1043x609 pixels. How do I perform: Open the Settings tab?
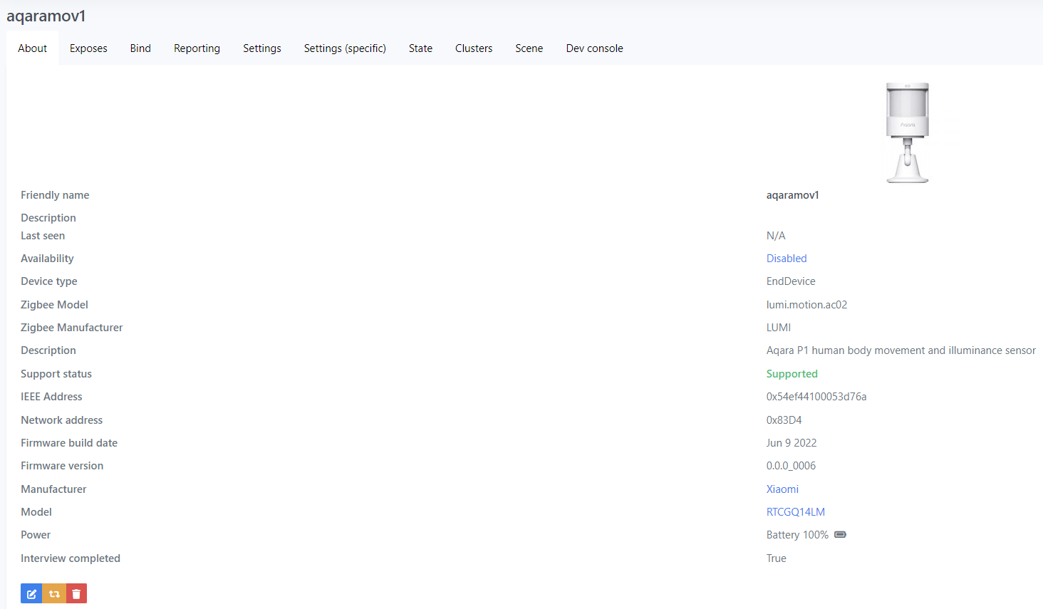click(x=261, y=48)
